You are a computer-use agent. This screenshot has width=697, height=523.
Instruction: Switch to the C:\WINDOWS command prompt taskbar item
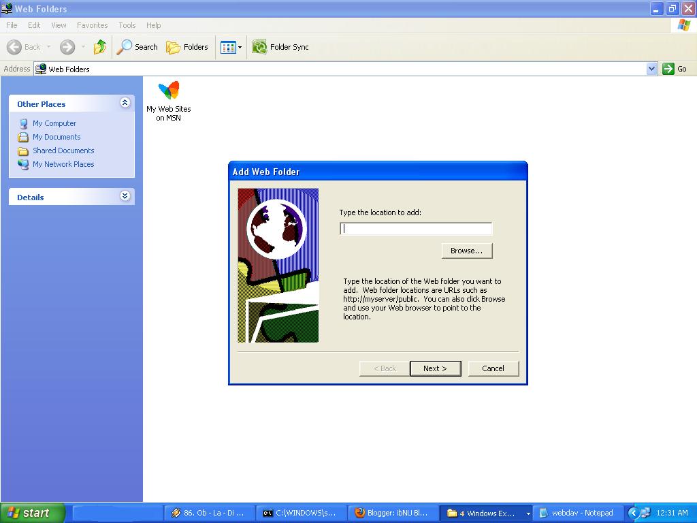tap(302, 513)
